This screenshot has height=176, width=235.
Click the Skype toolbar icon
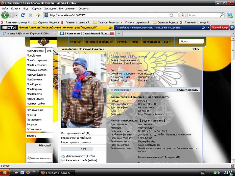point(230,15)
